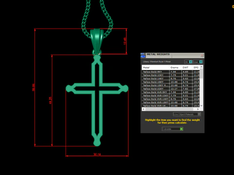Click the metal list scroll-down arrow
This screenshot has width=234, height=175.
pos(201,105)
